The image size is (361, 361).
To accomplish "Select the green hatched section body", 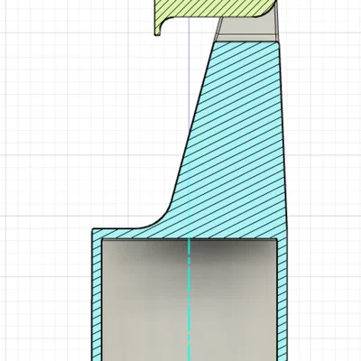I will (215, 8).
